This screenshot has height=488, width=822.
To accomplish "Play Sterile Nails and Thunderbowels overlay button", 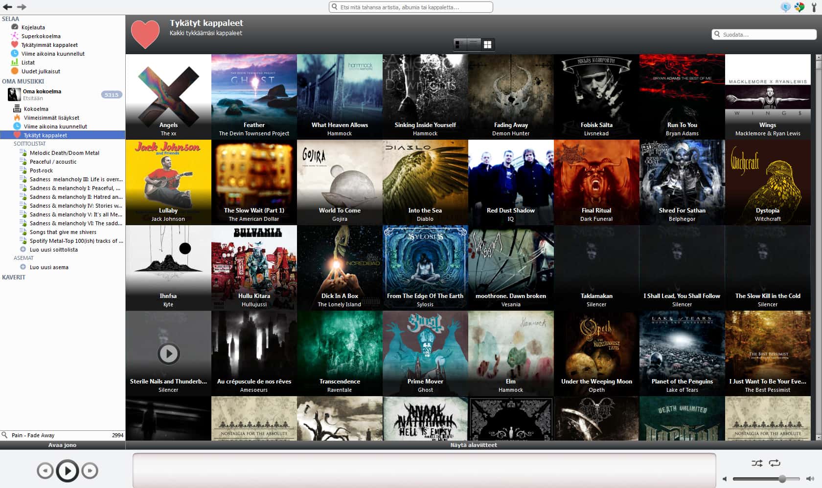I will pos(168,353).
